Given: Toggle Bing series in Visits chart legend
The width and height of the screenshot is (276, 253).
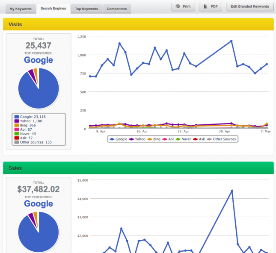Looking at the screenshot, I should (x=154, y=139).
